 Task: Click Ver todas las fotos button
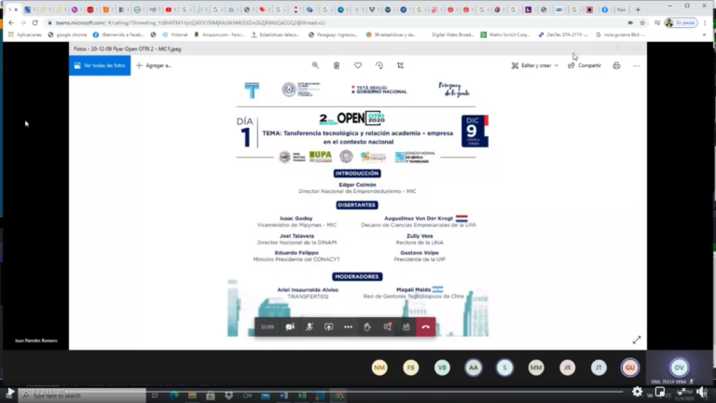pyautogui.click(x=100, y=66)
